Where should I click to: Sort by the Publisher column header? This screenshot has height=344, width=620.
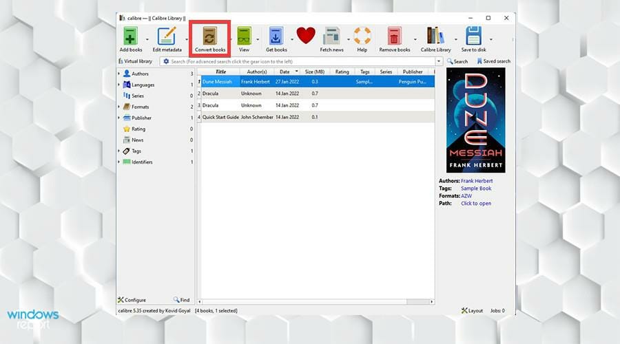(413, 72)
